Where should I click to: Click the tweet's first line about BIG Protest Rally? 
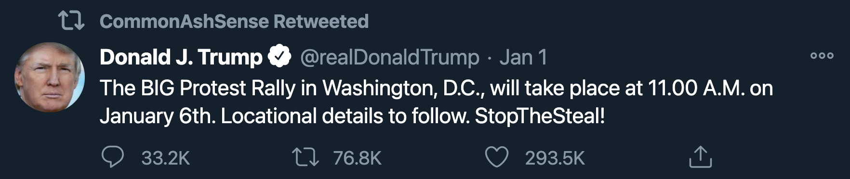[436, 88]
